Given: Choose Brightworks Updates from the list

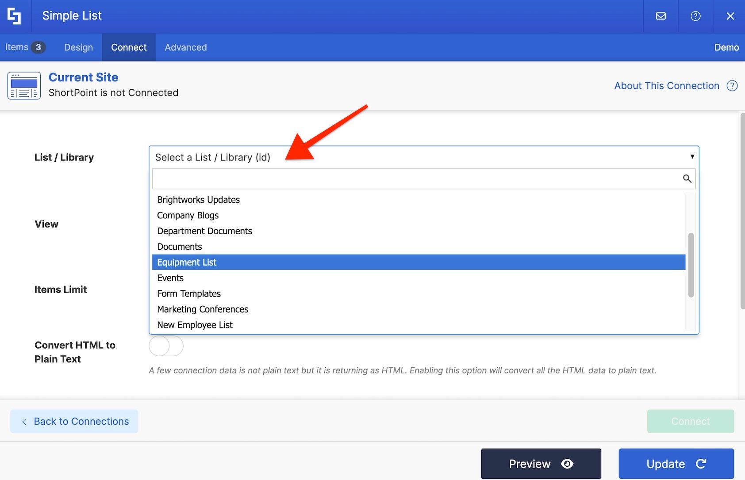Looking at the screenshot, I should click(419, 200).
